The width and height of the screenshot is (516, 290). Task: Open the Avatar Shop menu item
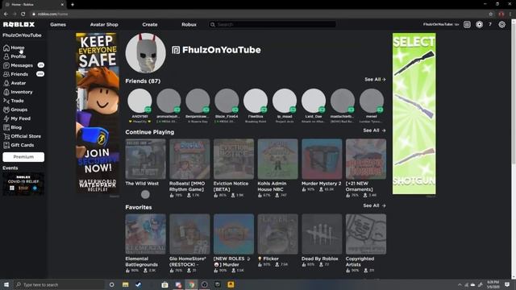click(x=104, y=25)
